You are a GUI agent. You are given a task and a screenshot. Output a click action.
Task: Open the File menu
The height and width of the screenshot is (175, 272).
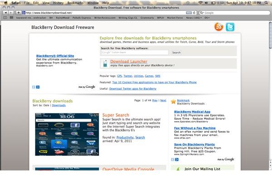27,3
